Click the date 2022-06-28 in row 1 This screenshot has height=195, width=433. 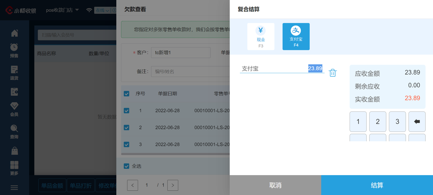(167, 111)
